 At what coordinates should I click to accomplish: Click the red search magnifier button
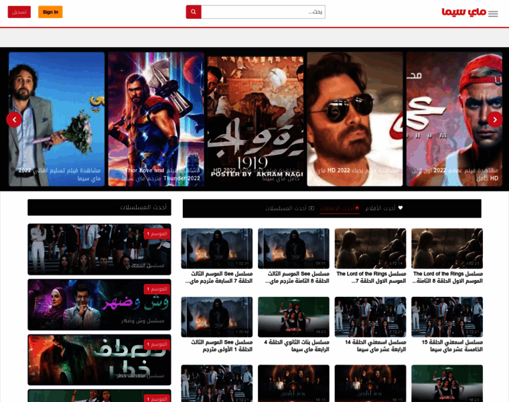[194, 12]
